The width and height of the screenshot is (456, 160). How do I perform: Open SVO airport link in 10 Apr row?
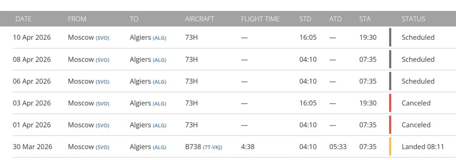102,38
